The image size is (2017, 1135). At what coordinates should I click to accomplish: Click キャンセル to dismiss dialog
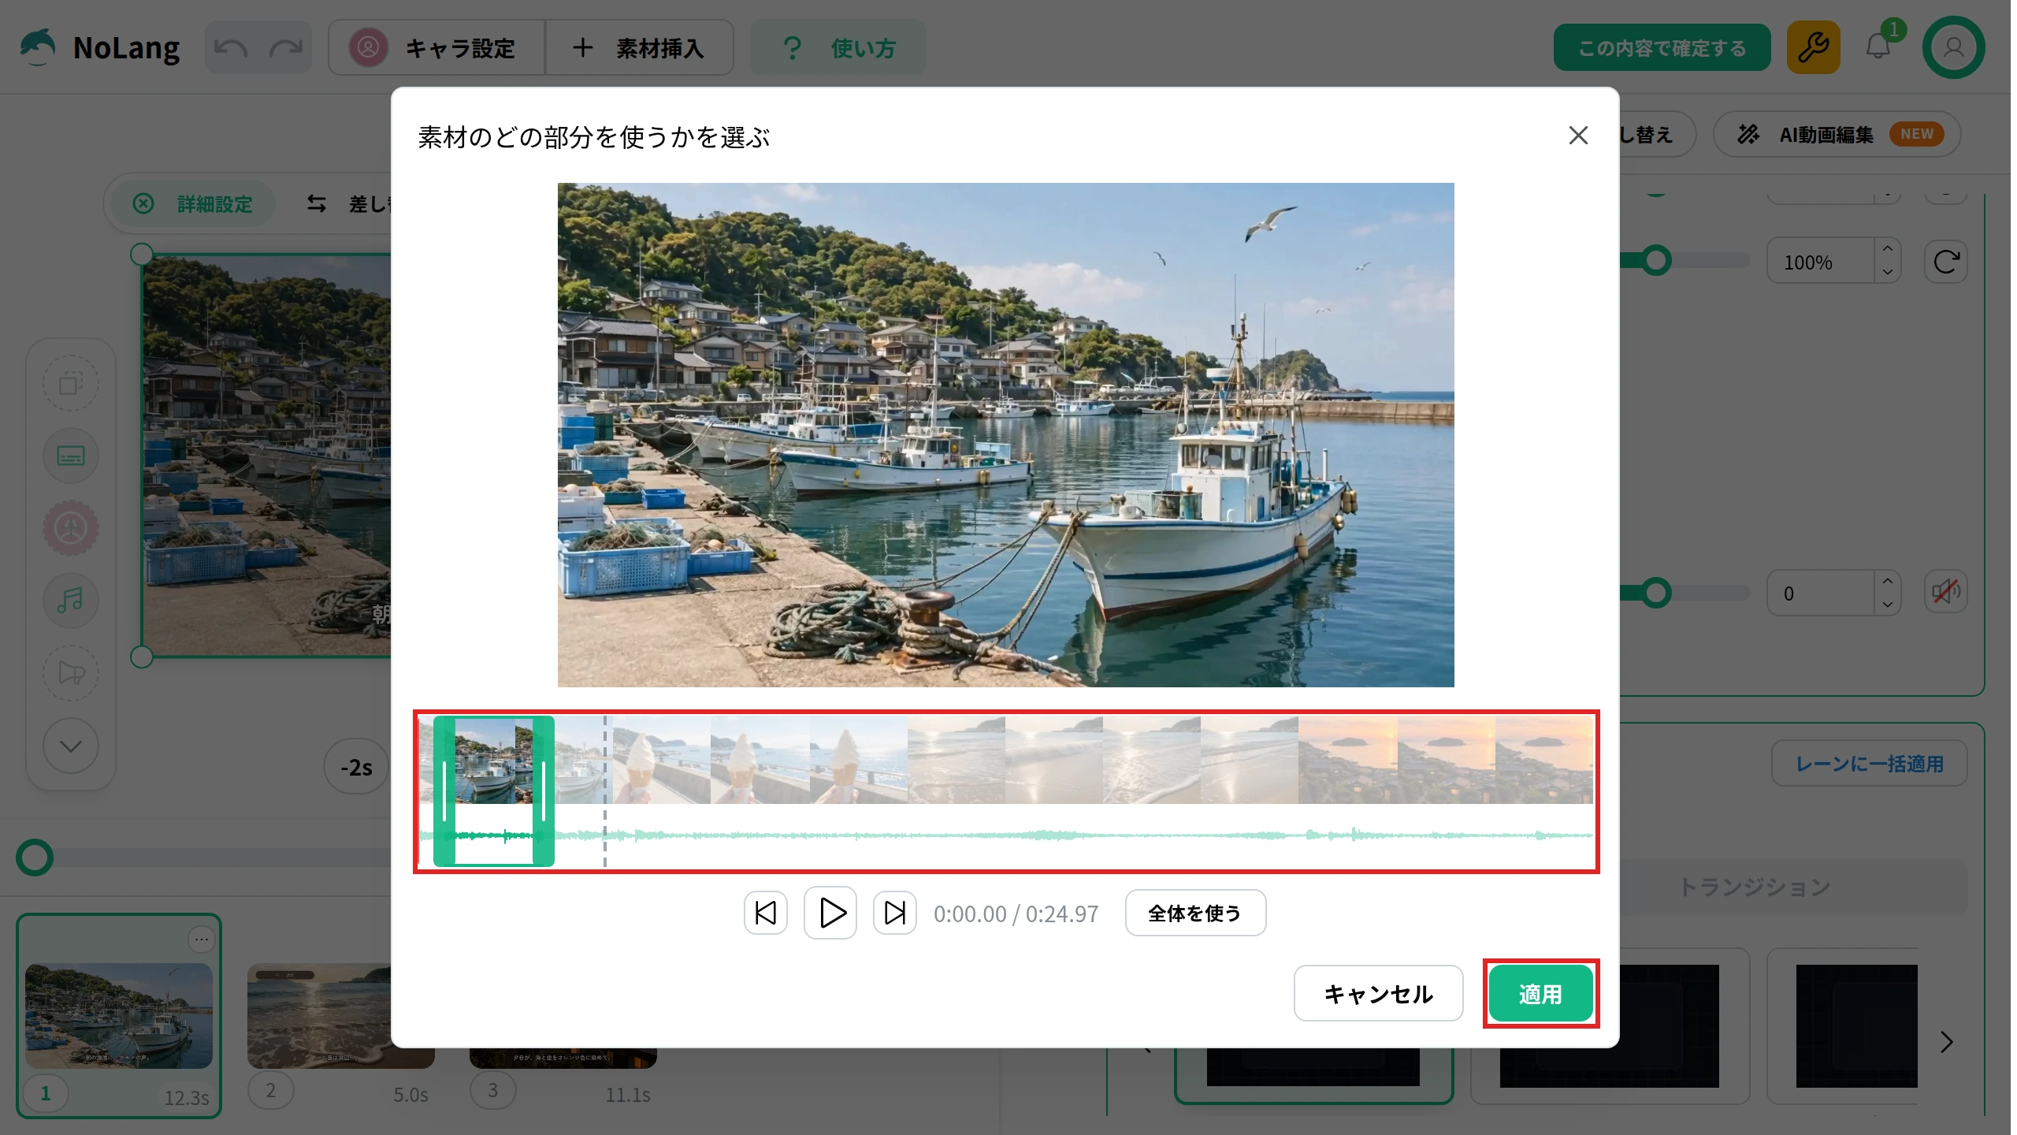click(x=1379, y=994)
